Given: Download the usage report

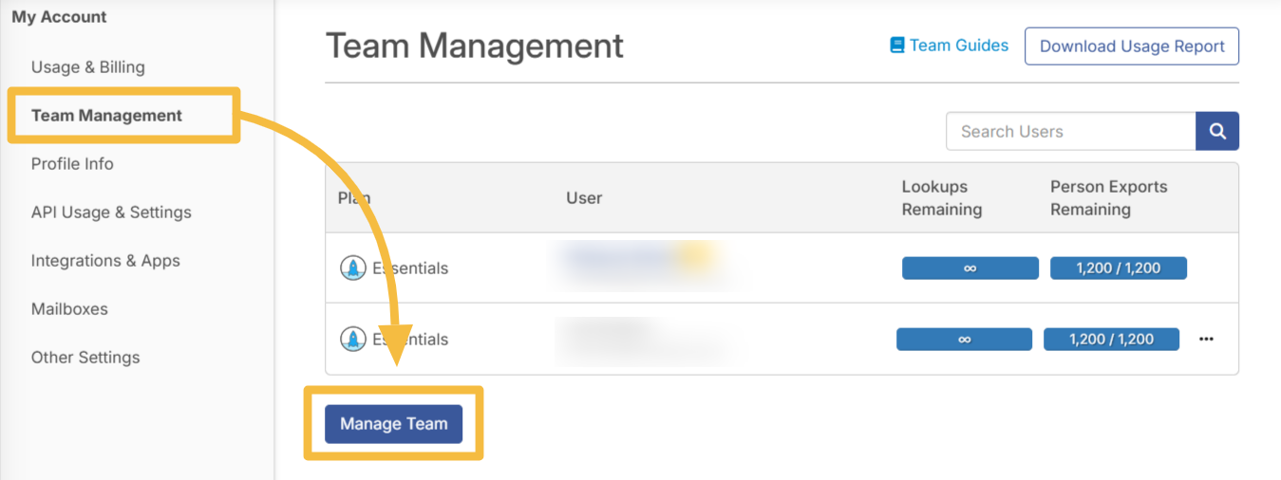Looking at the screenshot, I should click(x=1132, y=46).
